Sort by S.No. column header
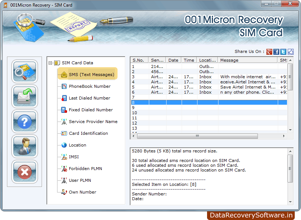Viewport: 301px width, 220px height. tap(140, 60)
